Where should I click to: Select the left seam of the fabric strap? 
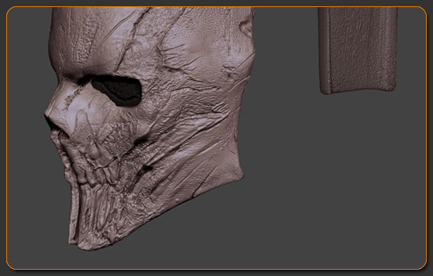click(325, 50)
